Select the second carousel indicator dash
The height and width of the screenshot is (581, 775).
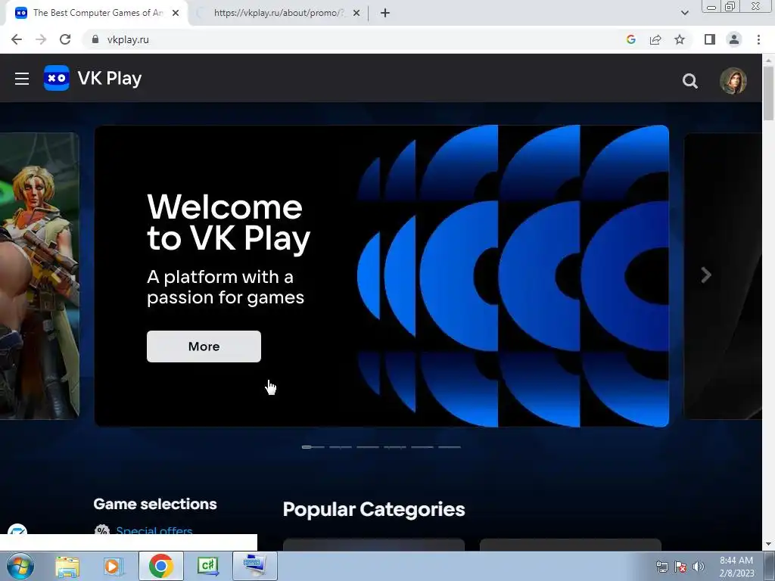(x=341, y=446)
